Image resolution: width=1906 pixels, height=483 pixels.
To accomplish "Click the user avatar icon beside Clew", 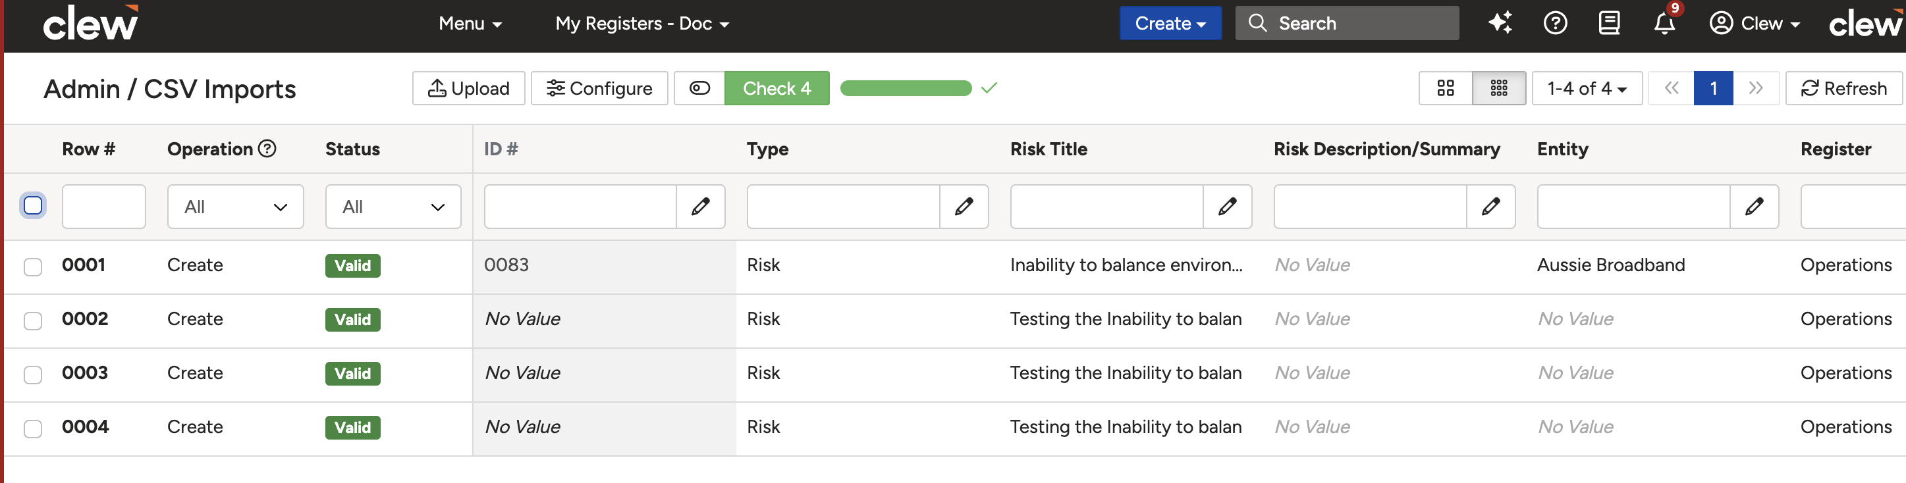I will click(1721, 23).
